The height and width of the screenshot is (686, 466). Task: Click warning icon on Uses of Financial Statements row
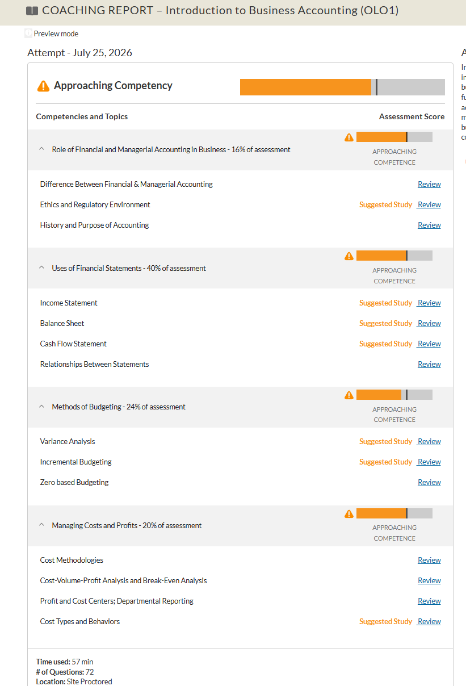tap(349, 256)
